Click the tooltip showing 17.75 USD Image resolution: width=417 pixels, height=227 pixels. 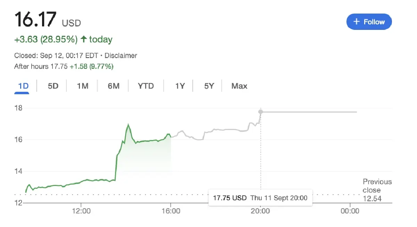261,198
